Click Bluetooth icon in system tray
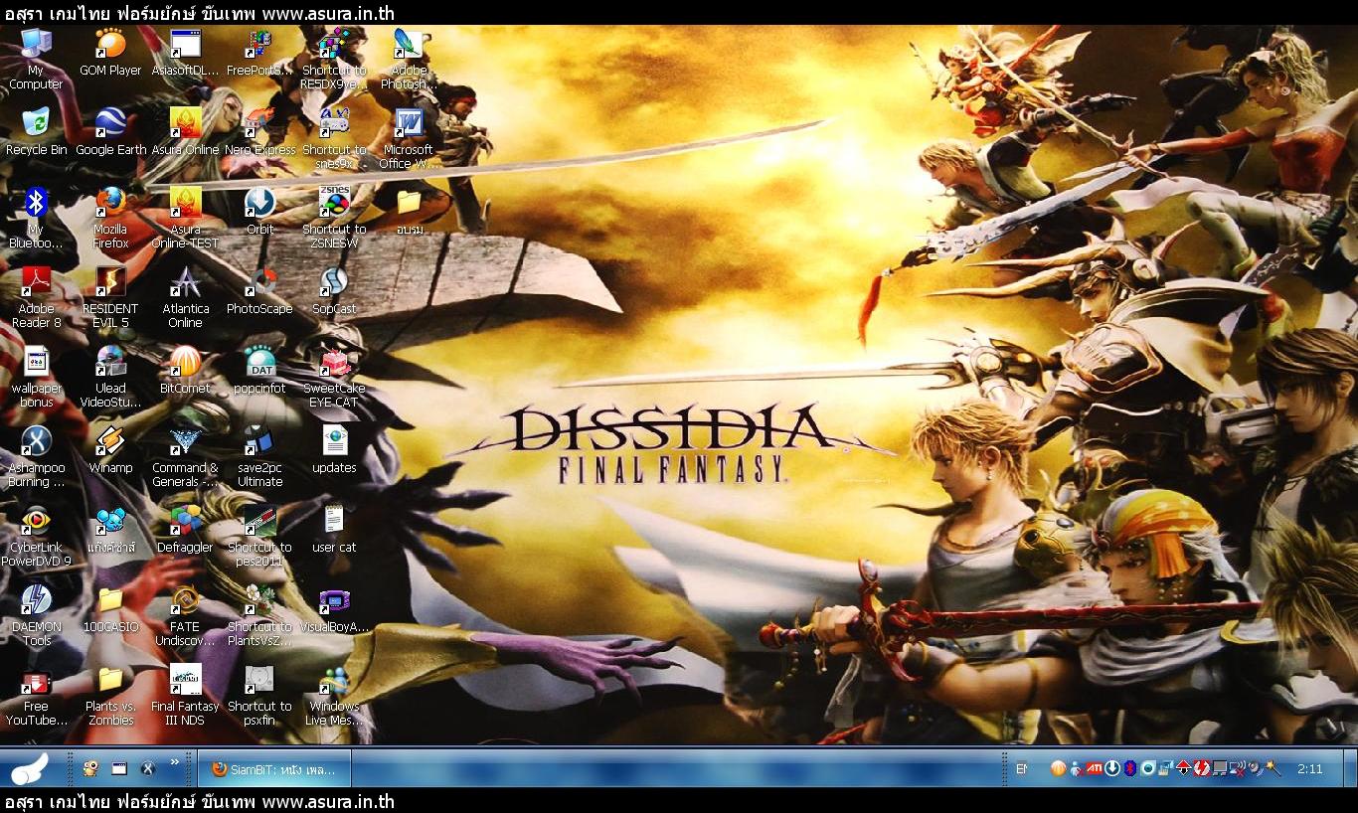 click(1130, 768)
